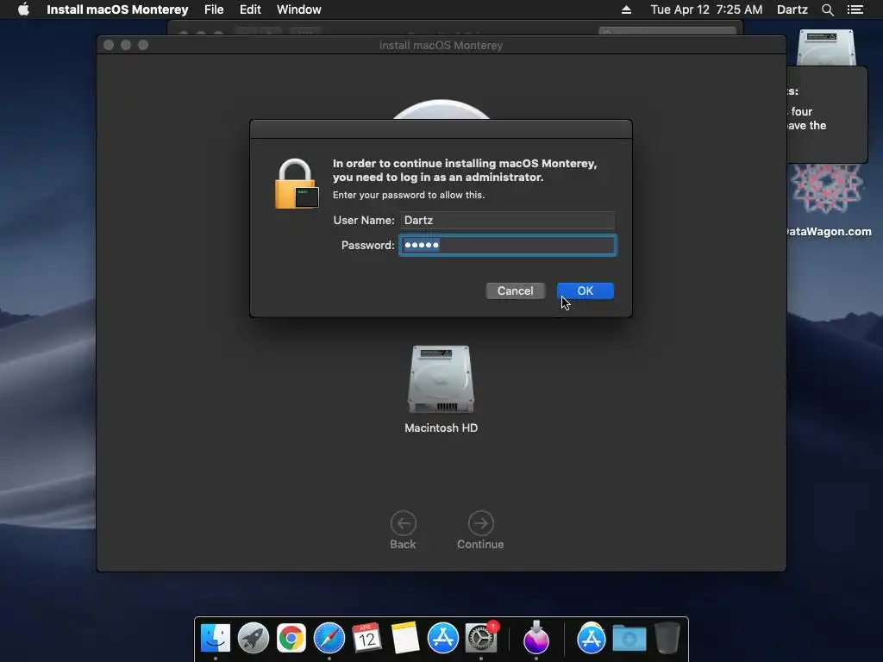The image size is (883, 662).
Task: Open the Downloads folder in Dock
Action: (x=629, y=639)
